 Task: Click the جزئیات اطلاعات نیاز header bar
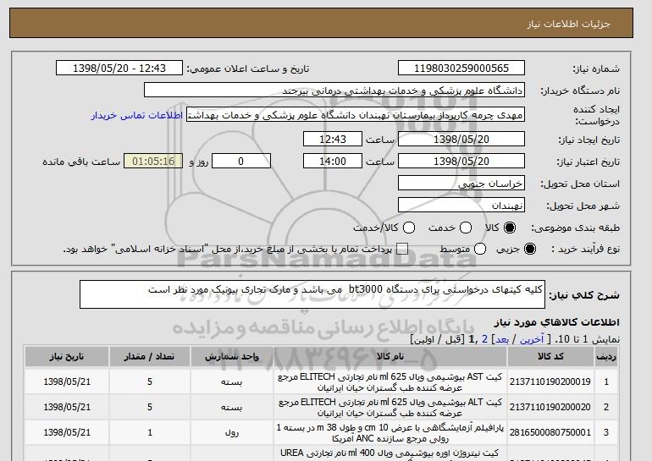pos(322,23)
